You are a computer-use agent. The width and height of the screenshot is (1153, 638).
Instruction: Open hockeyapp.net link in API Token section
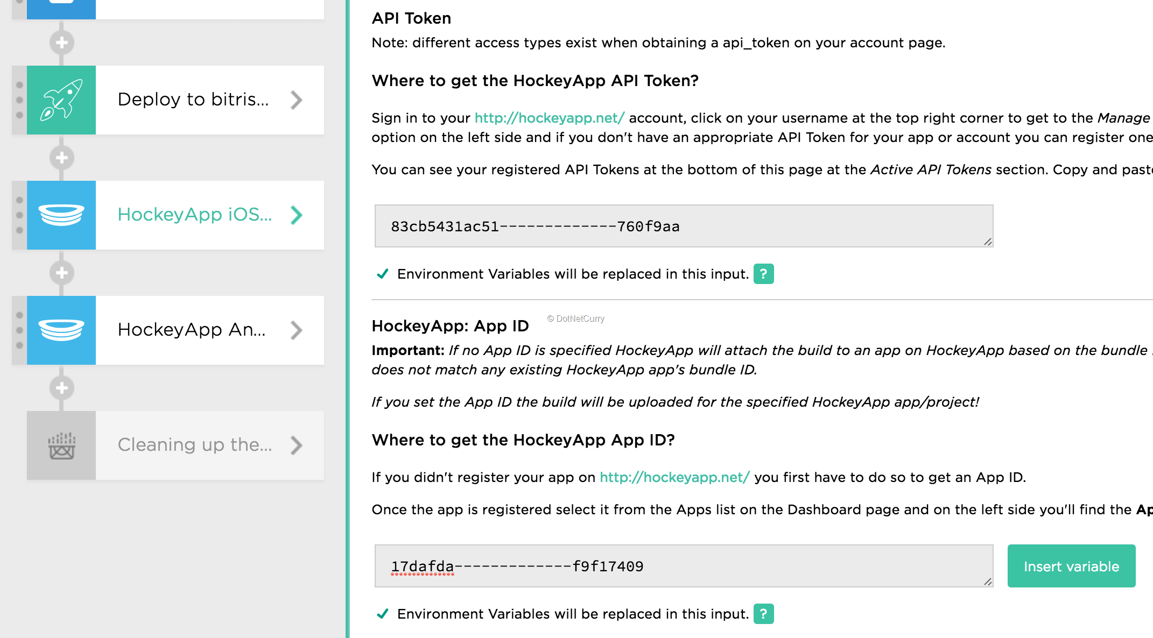(x=550, y=118)
